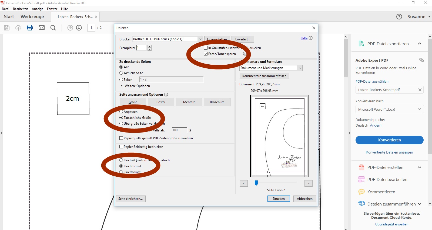Click the info icon beside Seite anpassen und Optionen

point(166,95)
